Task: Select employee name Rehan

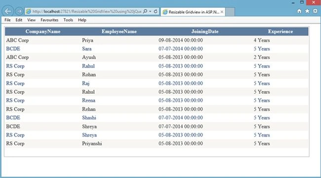Action: click(89, 109)
